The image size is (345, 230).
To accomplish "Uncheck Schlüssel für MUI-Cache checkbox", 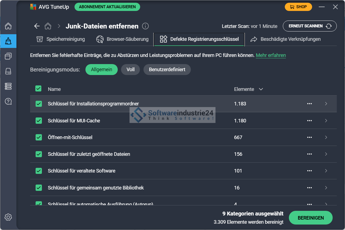I will pos(39,120).
